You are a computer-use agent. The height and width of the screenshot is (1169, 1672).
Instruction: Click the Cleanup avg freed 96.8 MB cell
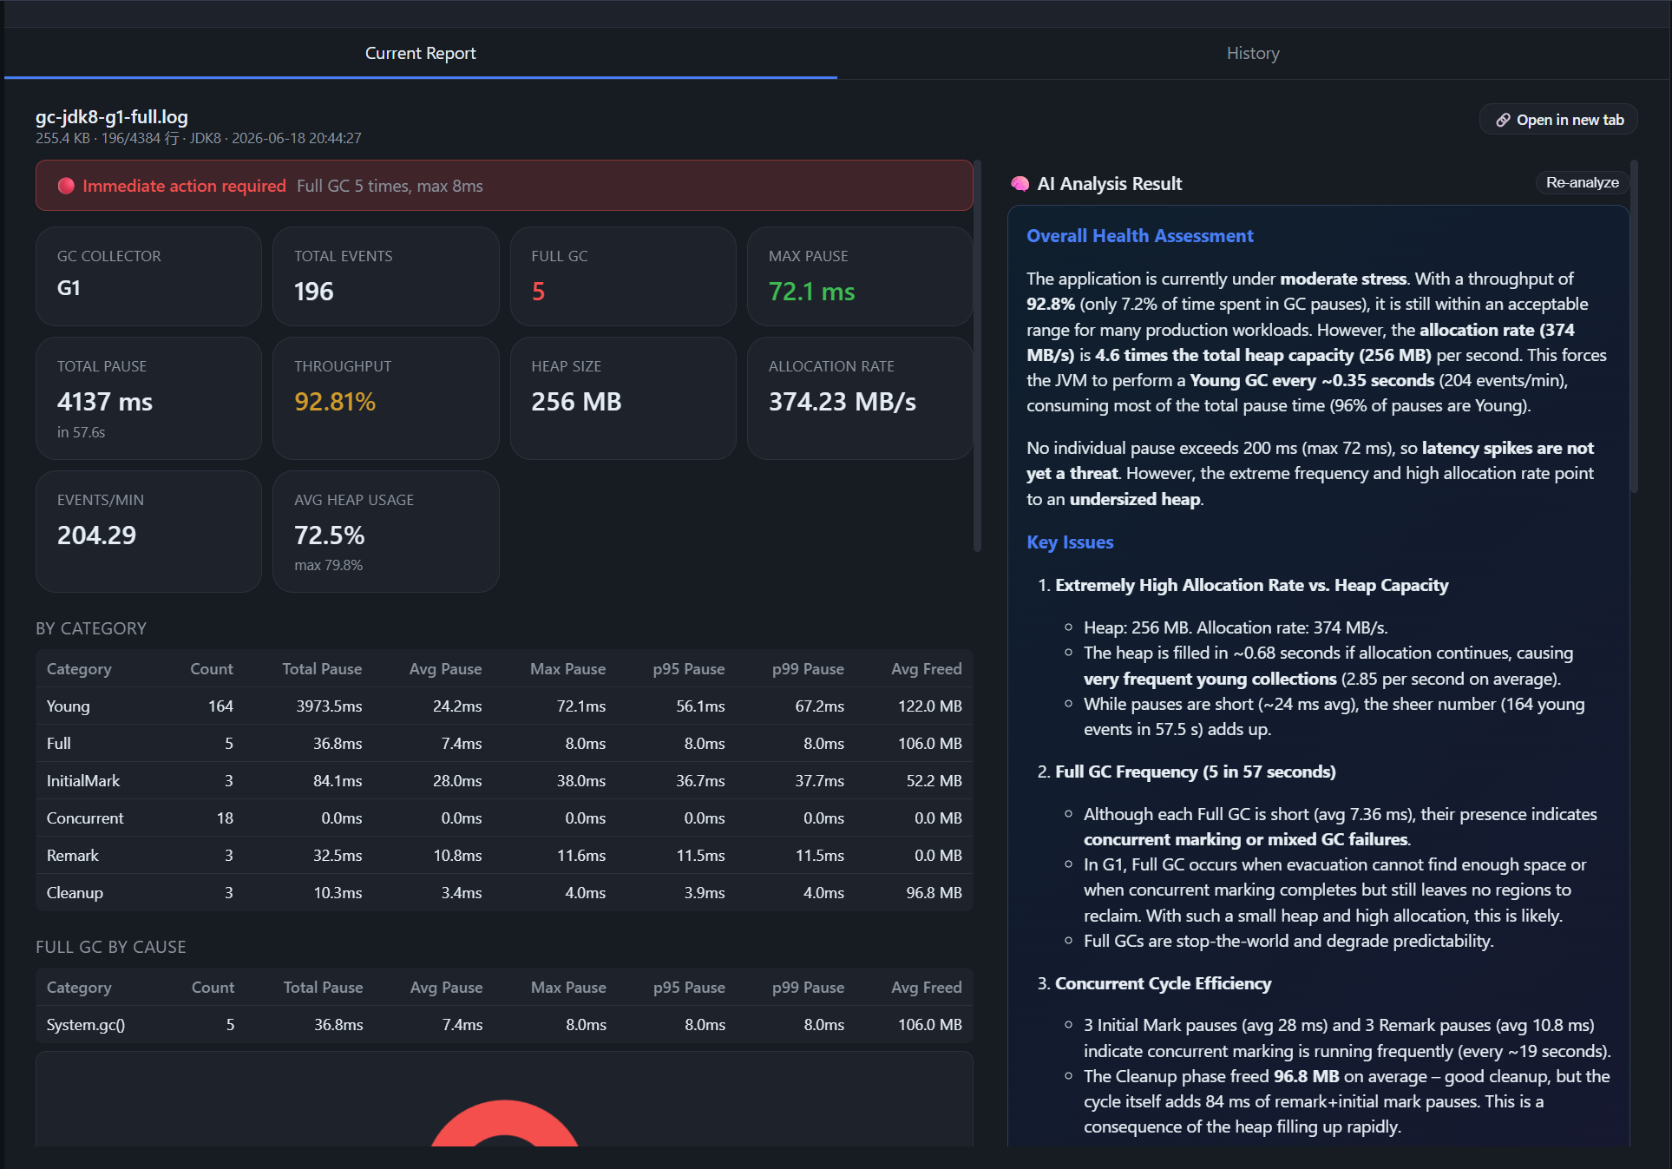coord(934,893)
